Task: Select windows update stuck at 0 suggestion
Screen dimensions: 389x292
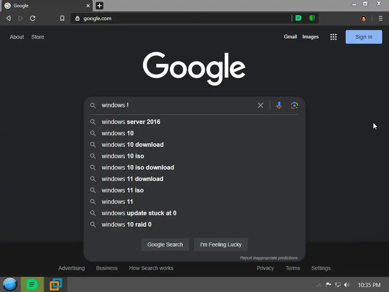Action: pos(194,213)
